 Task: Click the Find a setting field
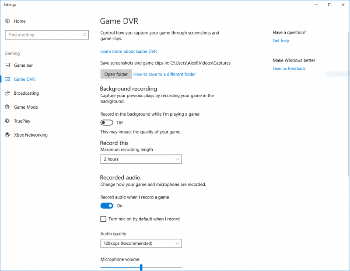[47, 35]
